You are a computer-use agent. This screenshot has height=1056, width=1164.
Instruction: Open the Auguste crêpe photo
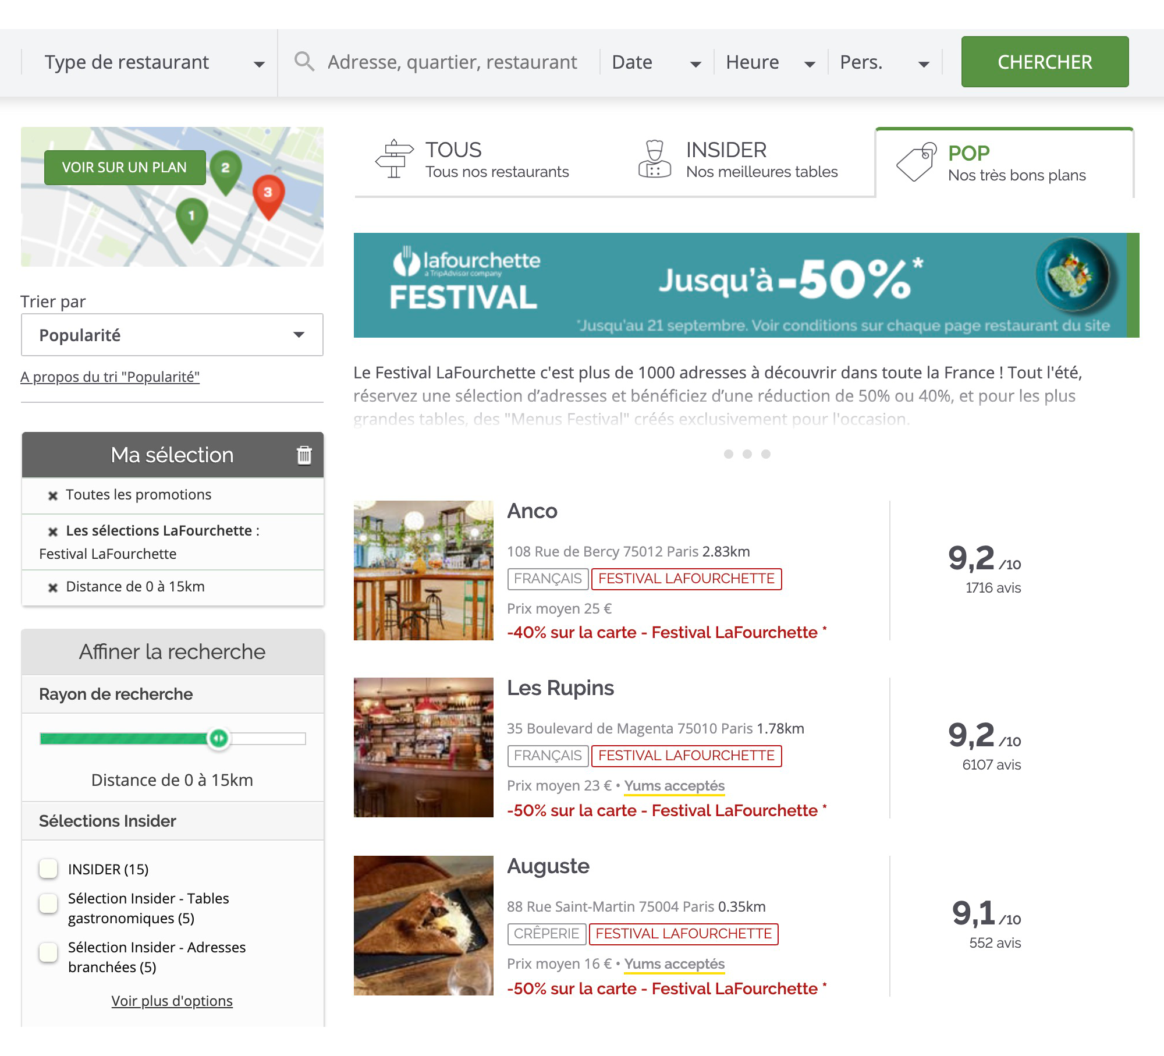pyautogui.click(x=424, y=926)
